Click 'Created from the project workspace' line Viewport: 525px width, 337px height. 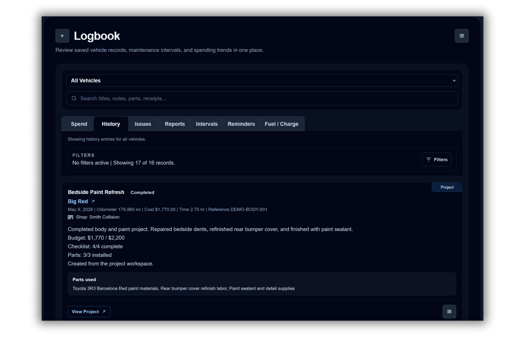coord(110,264)
